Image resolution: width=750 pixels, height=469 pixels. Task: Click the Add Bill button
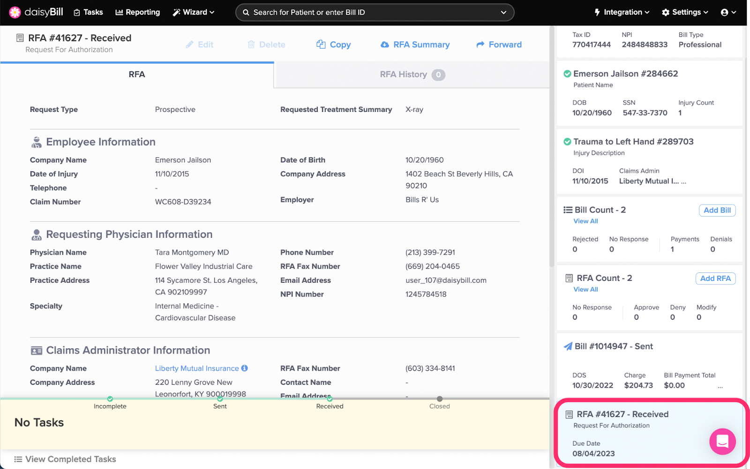[717, 210]
